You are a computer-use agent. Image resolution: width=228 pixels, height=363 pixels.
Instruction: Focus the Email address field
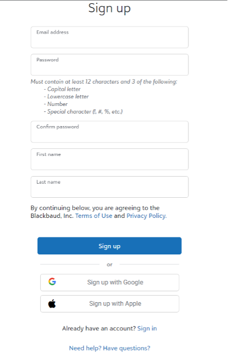[x=110, y=37]
